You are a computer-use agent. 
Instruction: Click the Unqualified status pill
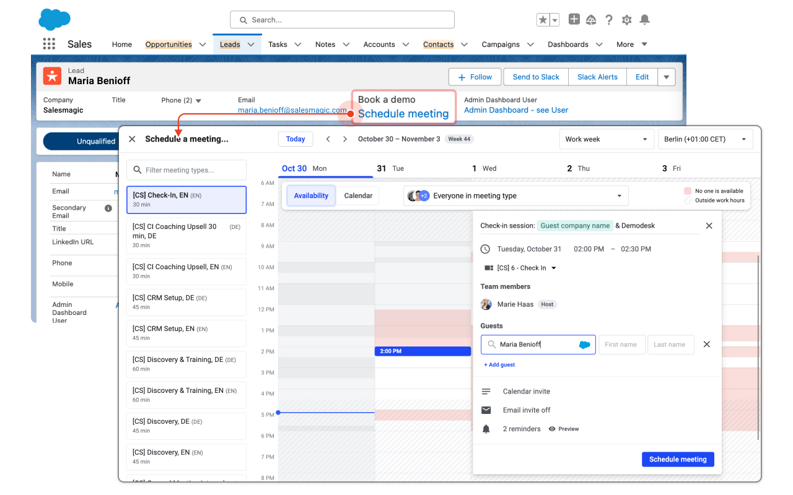point(81,141)
